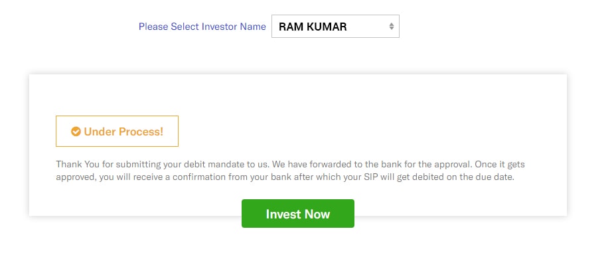The height and width of the screenshot is (255, 608).
Task: Open the investor name dropdown
Action: [335, 27]
